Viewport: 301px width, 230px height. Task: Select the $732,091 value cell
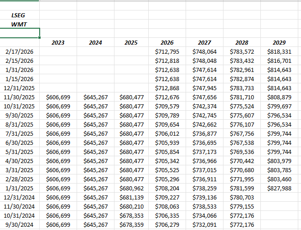click(204, 225)
